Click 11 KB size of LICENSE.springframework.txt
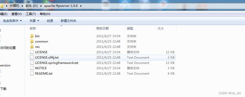245x97 pixels. point(170,63)
